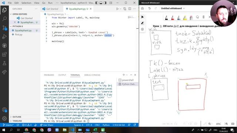The width and height of the screenshot is (237, 133).
Task: Open the File menu
Action: point(10,3)
